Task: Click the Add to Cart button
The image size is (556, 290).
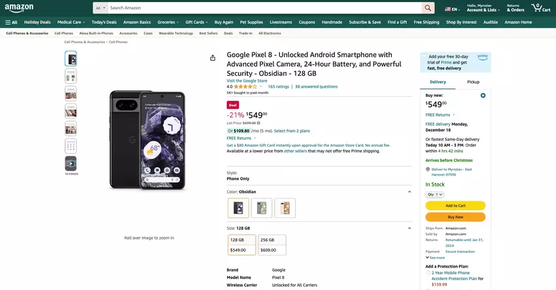Action: click(x=455, y=206)
